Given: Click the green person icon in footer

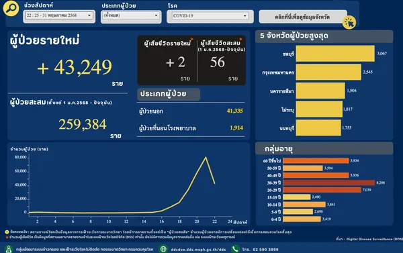Looking at the screenshot, I should click(9, 249).
